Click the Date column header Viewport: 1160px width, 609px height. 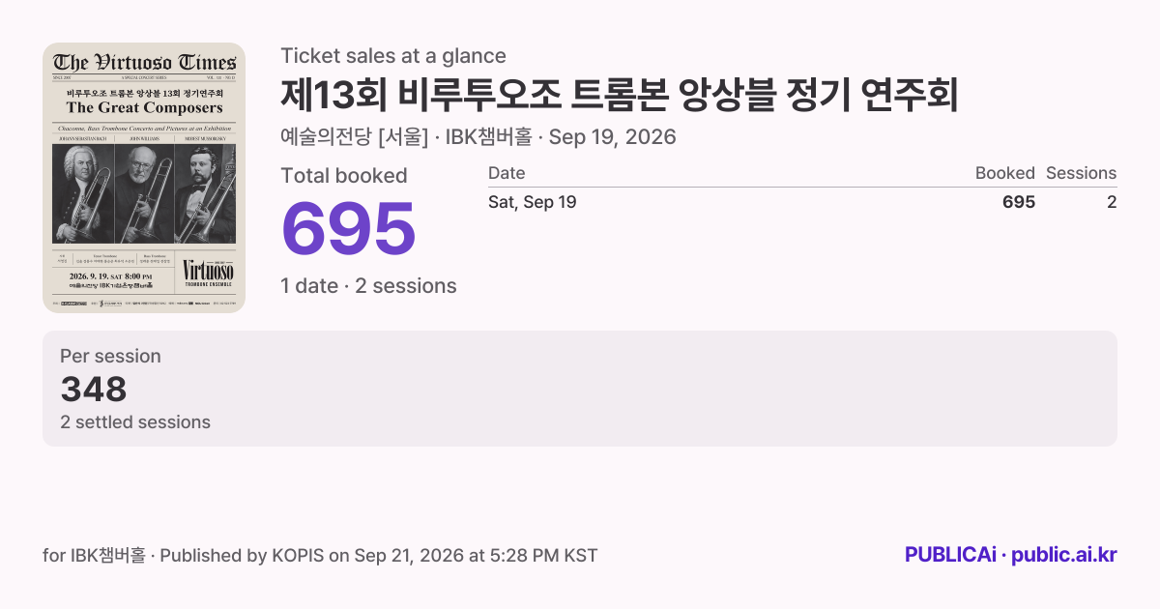(507, 173)
